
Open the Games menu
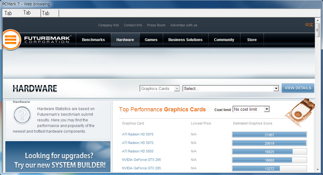pyautogui.click(x=151, y=40)
